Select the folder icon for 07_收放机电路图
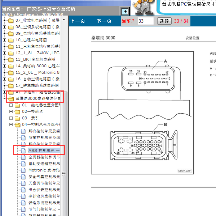 [x=11, y=21]
